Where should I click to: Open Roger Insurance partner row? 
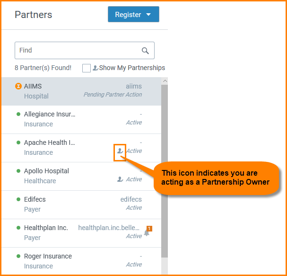(71, 261)
